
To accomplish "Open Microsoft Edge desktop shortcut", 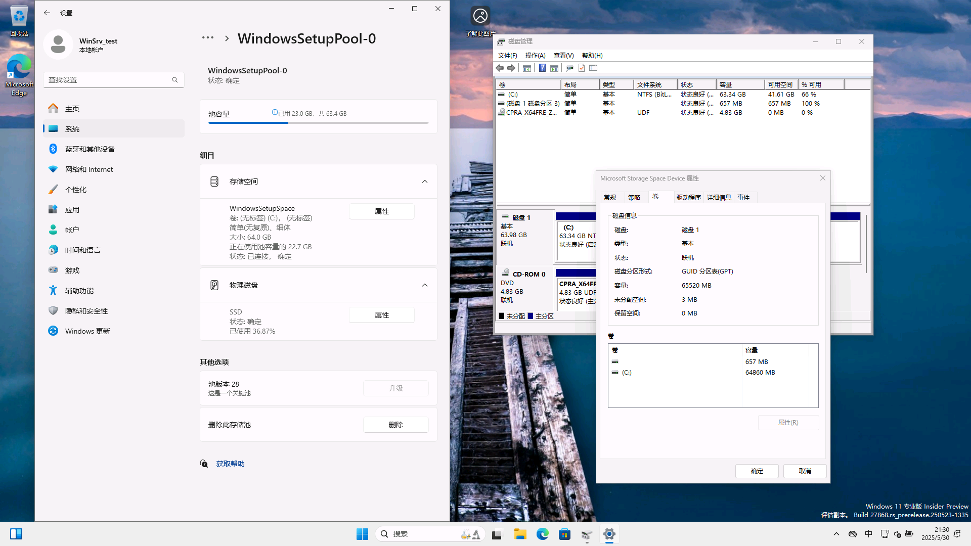I will [19, 75].
